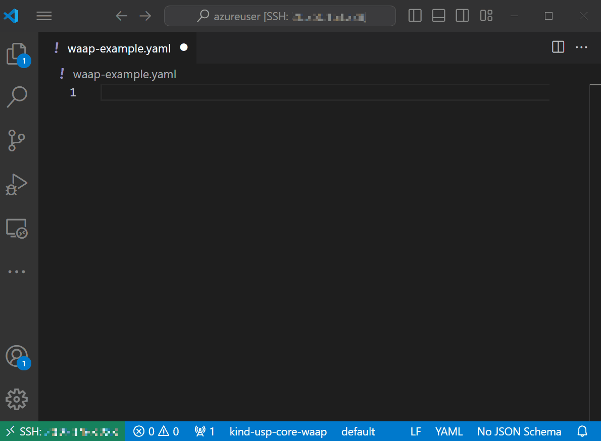
Task: Toggle the primary side bar layout button
Action: (x=415, y=16)
